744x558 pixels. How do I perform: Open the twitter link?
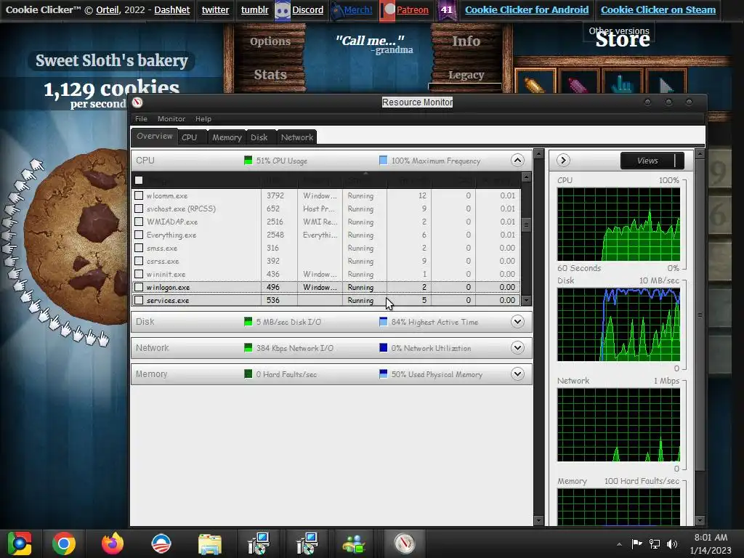pos(215,10)
